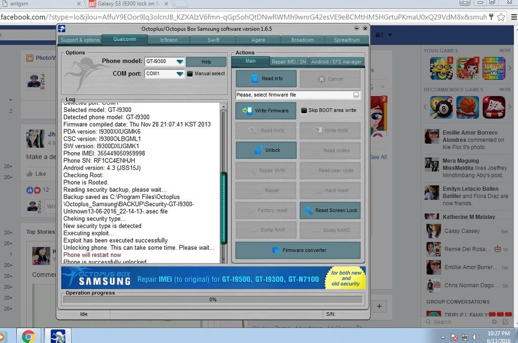Select the Android / EFS manager tab
The image size is (518, 343).
click(x=336, y=62)
